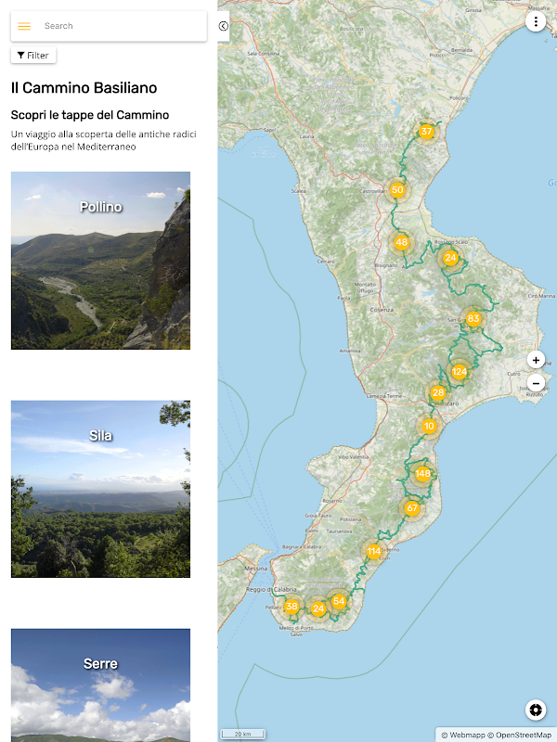
Task: Open the Serre stage card
Action: pyautogui.click(x=100, y=685)
